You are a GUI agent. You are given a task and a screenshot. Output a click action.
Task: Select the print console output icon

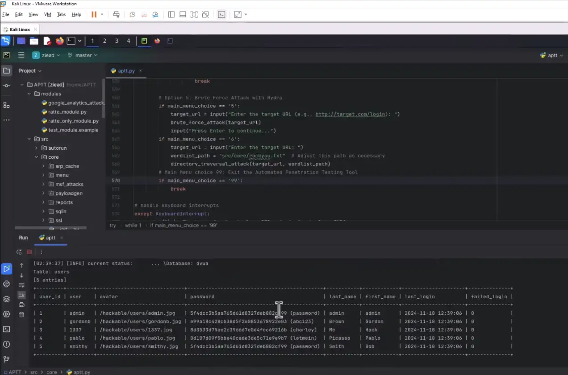pyautogui.click(x=22, y=305)
